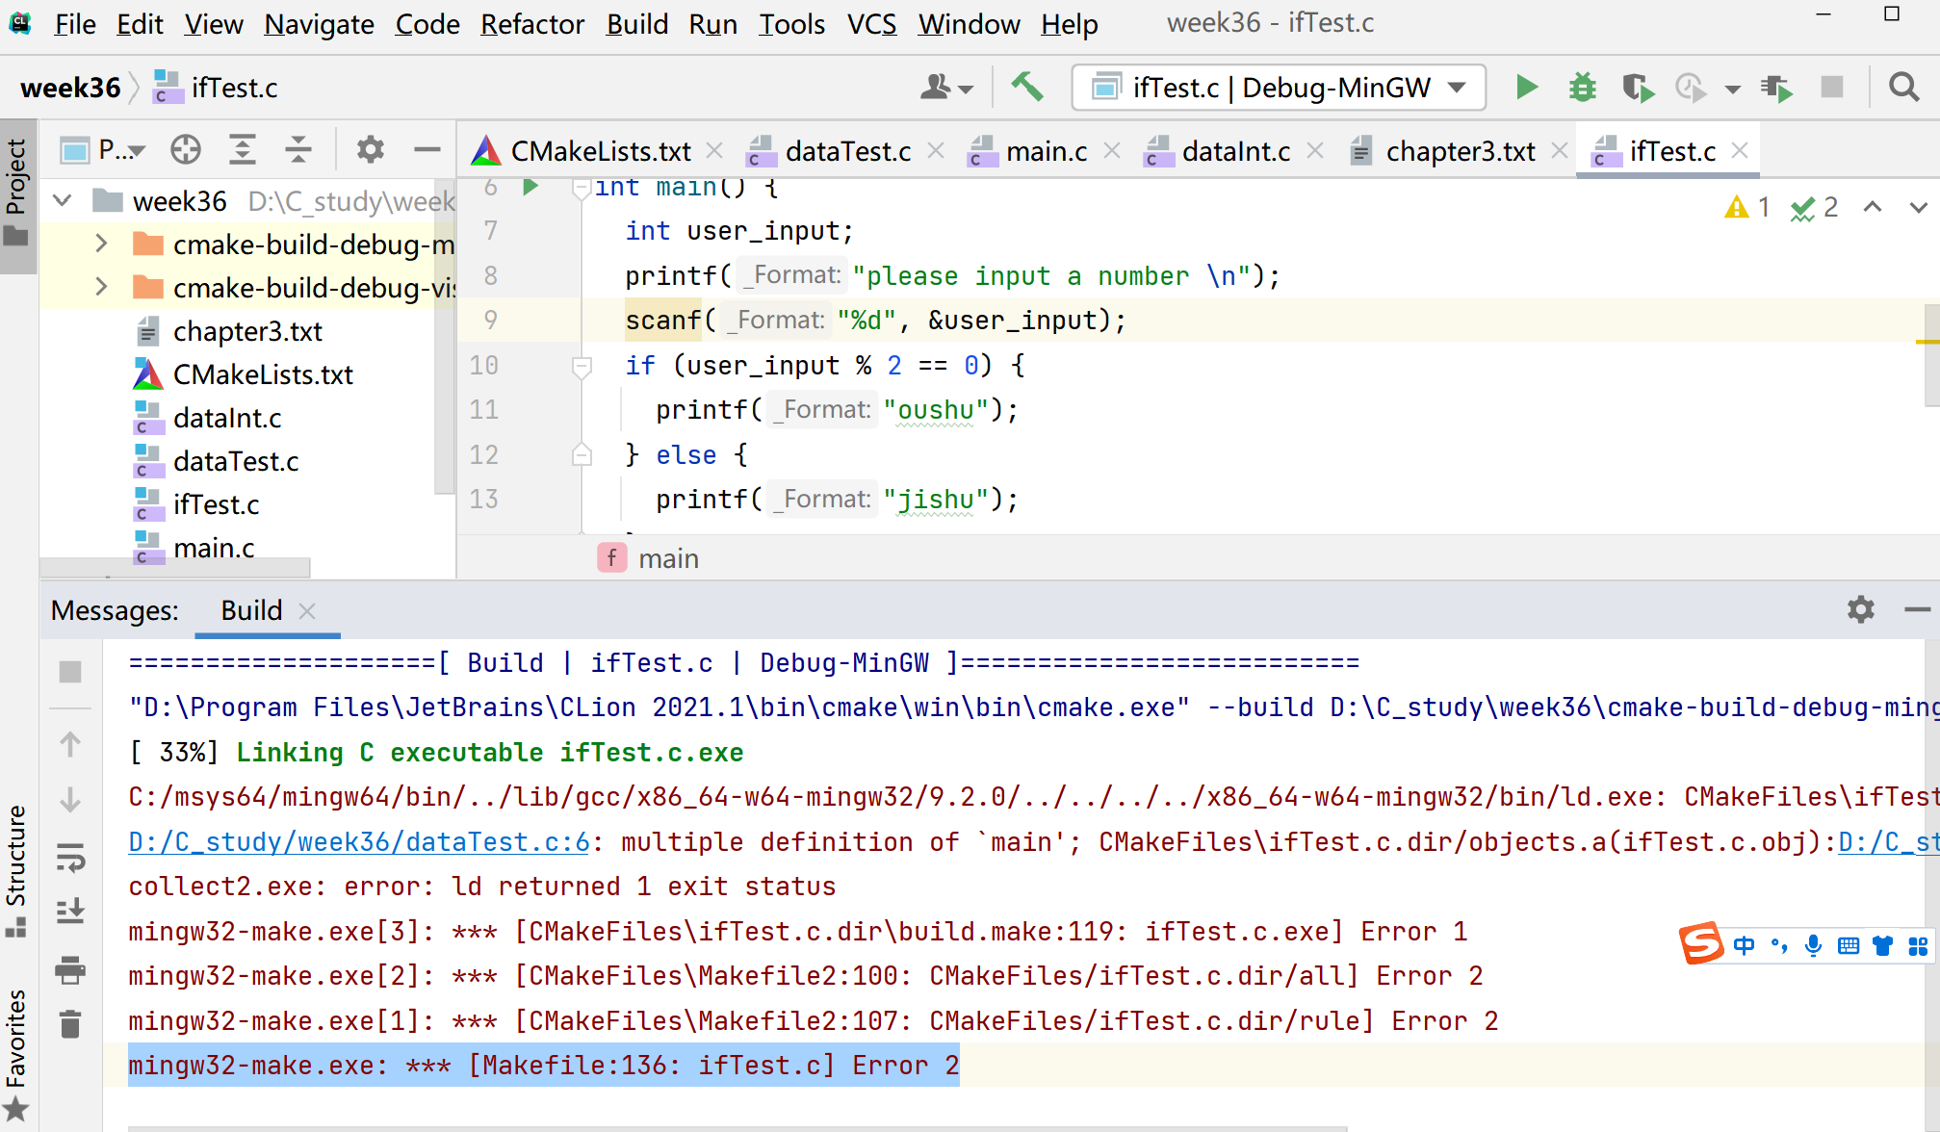Collapse the week36 root folder
1940x1132 pixels.
[63, 201]
